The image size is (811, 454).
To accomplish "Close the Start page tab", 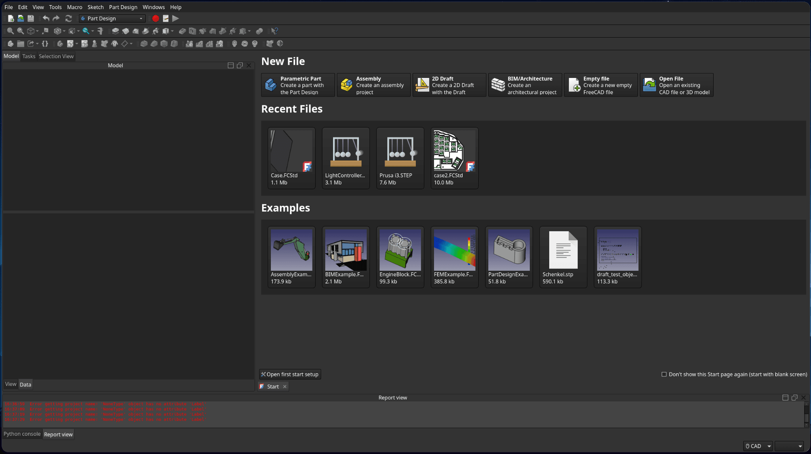I will 285,387.
